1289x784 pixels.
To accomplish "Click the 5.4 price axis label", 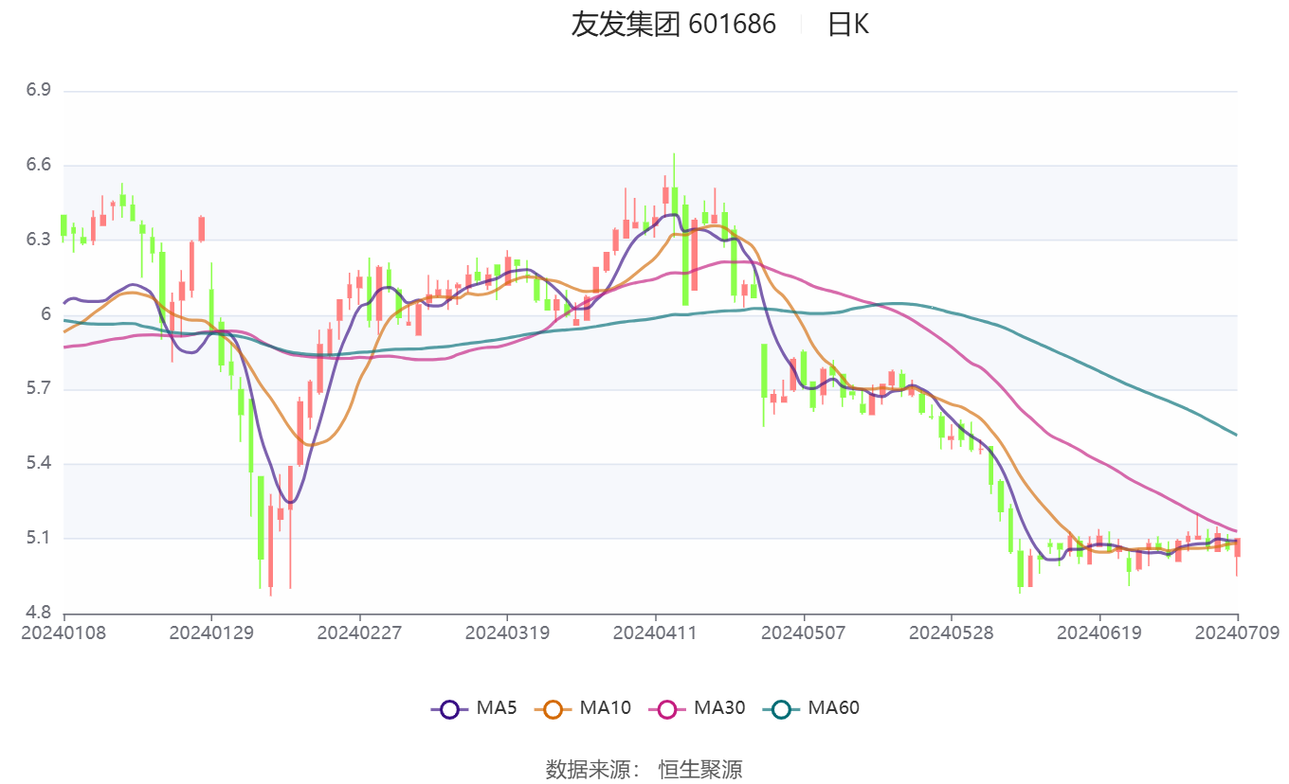I will [38, 464].
